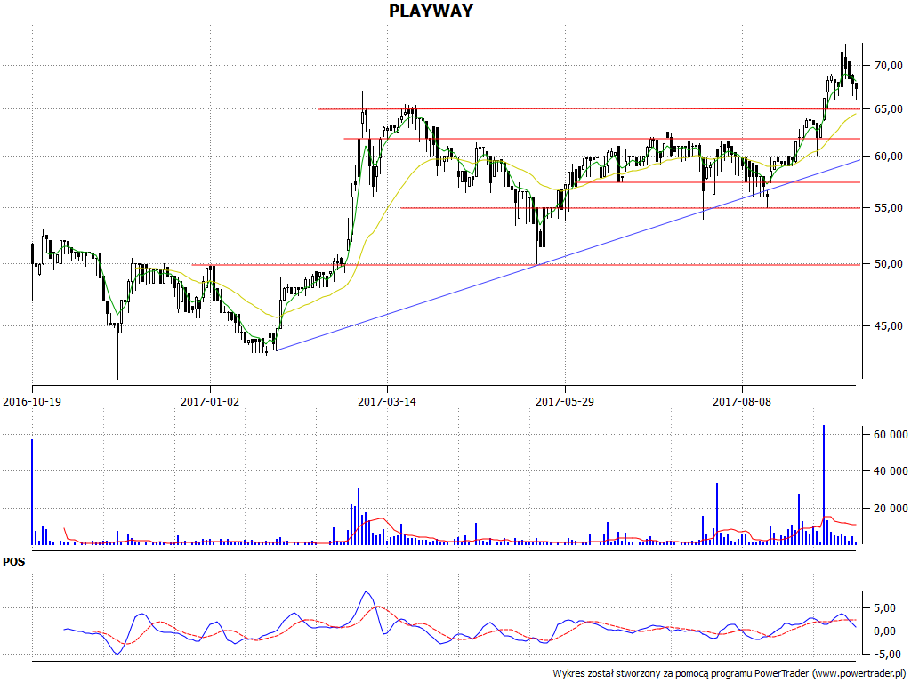Select the 50,00 price axis label
The height and width of the screenshot is (683, 911).
[x=889, y=264]
